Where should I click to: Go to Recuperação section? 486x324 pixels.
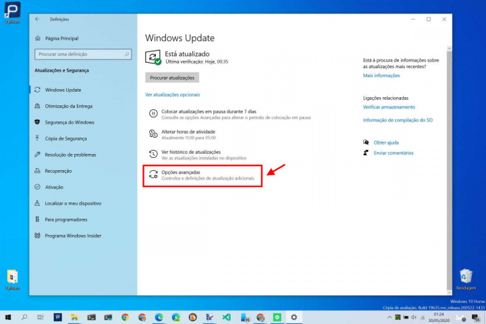(x=58, y=171)
